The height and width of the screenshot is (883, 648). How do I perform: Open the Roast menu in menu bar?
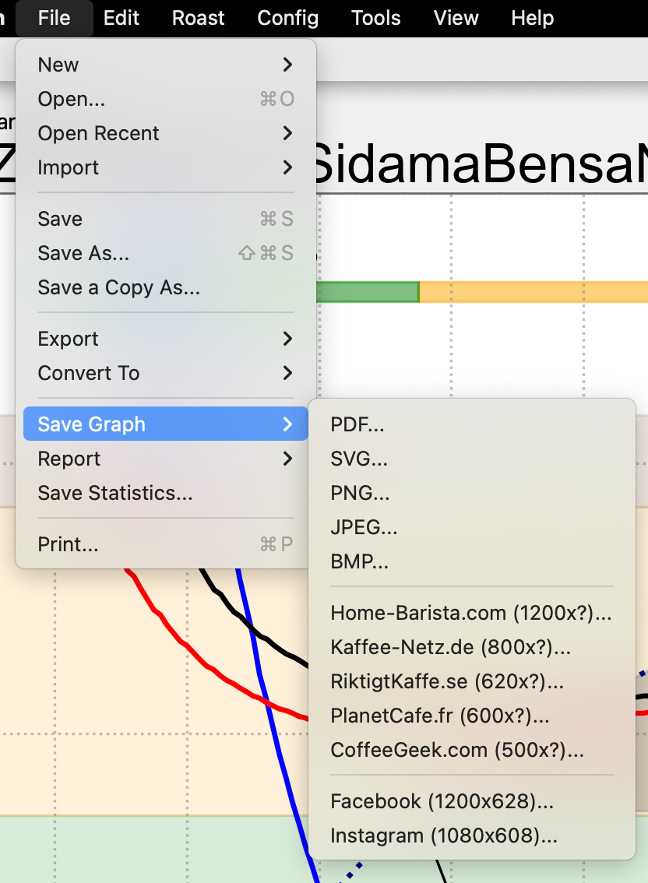[x=198, y=18]
